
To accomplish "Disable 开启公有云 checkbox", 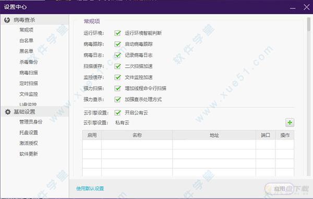I will point(117,113).
